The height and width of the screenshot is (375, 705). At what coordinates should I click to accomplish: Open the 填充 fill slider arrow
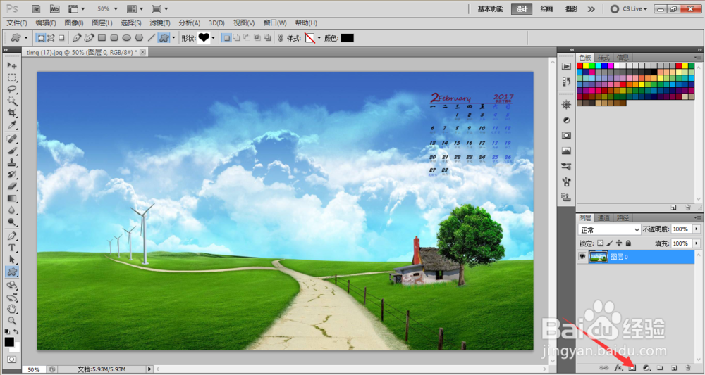point(697,243)
